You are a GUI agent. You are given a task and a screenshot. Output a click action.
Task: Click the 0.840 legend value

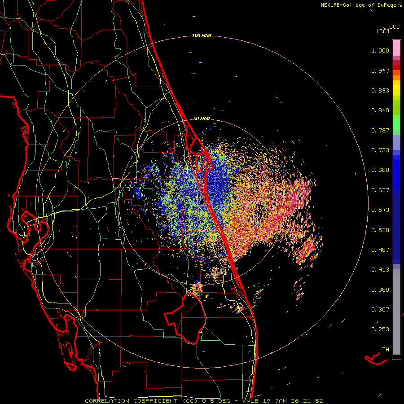(x=380, y=110)
